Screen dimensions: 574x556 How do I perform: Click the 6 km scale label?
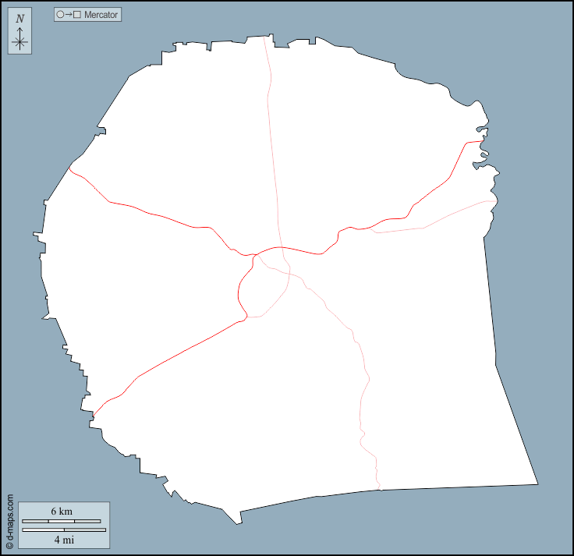[x=62, y=511]
